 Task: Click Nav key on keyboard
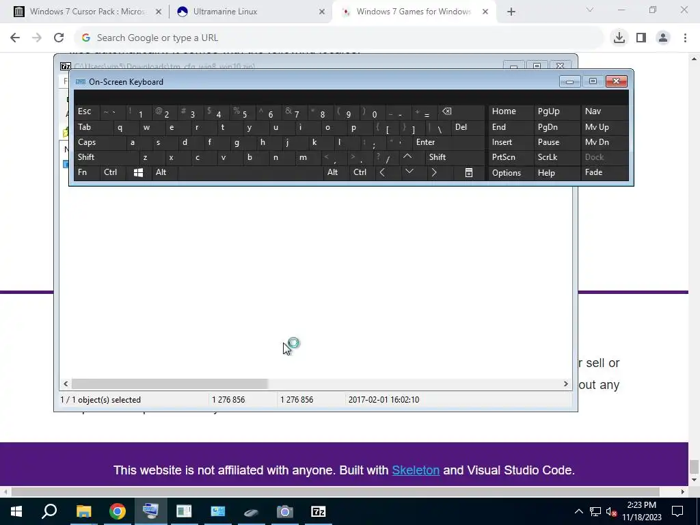(604, 111)
